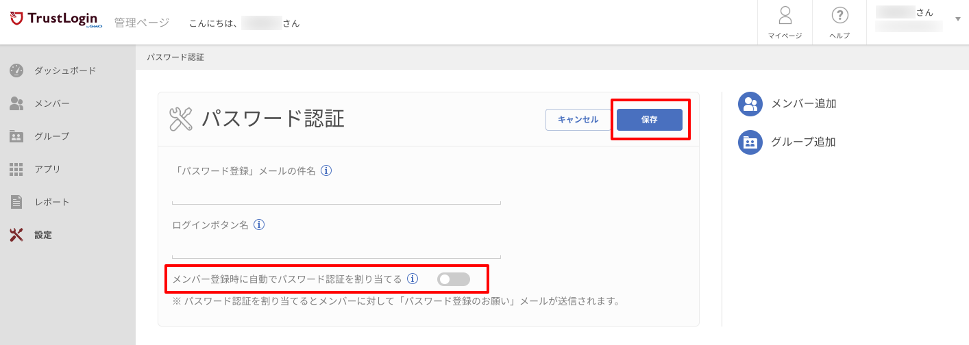Screen dimensions: 969x345
Task: Click the グループ icon in sidebar
Action: click(16, 136)
